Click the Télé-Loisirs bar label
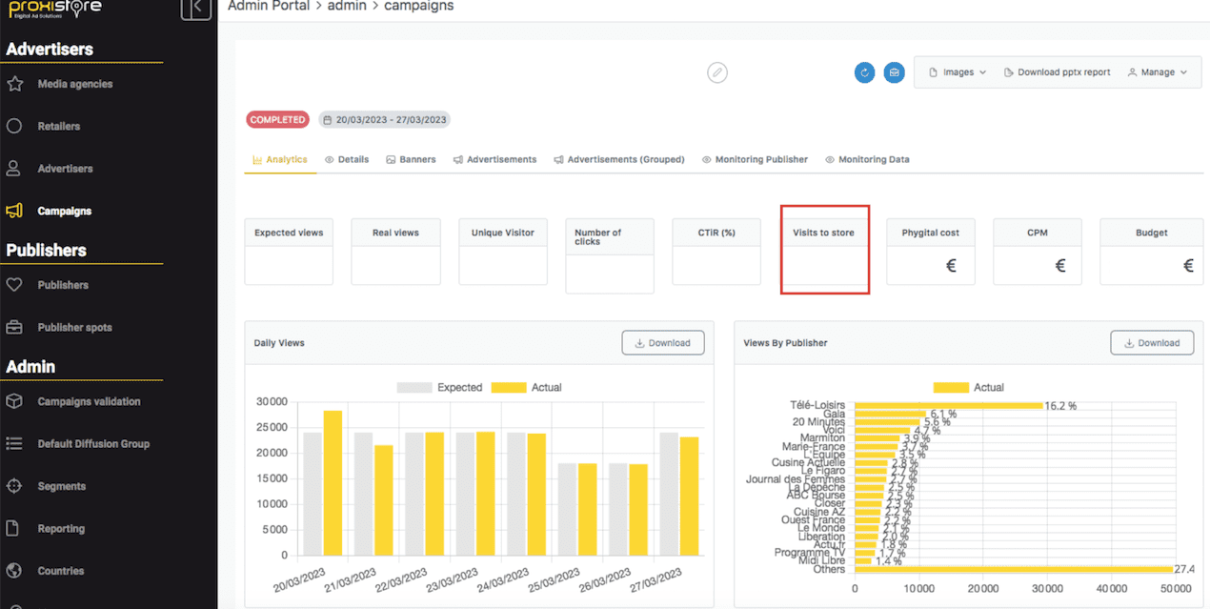 [x=817, y=405]
